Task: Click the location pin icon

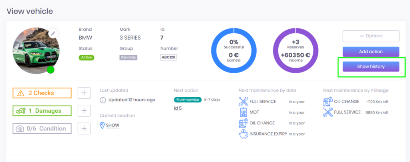Action: pos(102,125)
